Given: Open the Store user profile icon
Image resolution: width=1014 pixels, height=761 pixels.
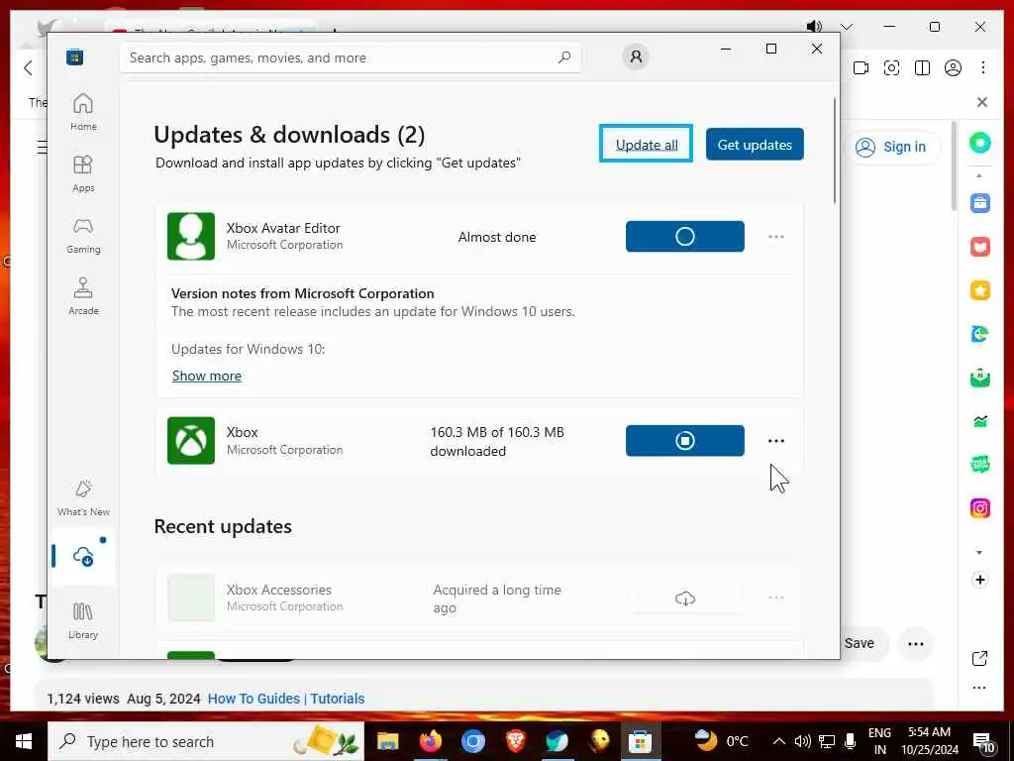Looking at the screenshot, I should point(636,56).
